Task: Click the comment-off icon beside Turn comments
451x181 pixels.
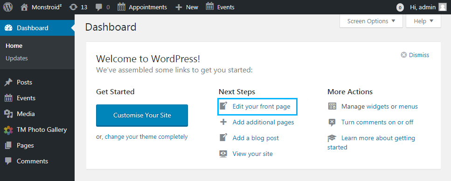Action: (332, 123)
